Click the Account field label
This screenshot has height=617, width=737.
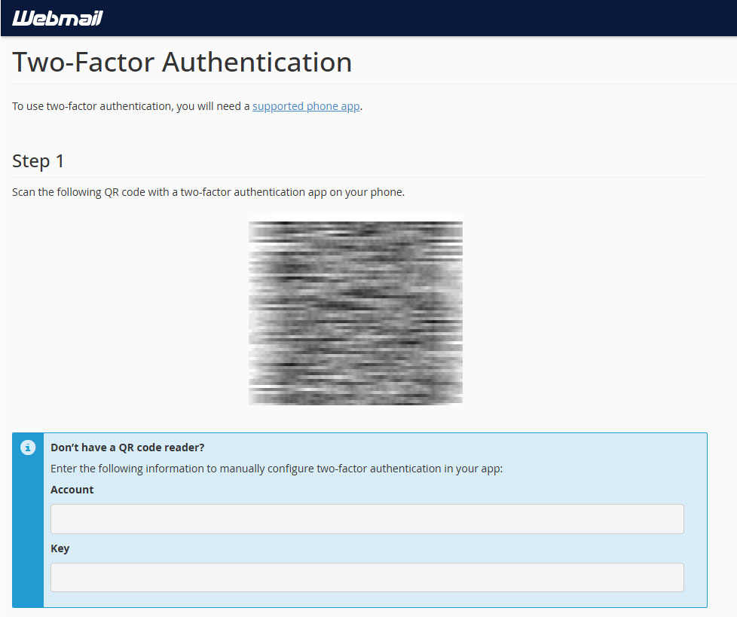point(72,490)
